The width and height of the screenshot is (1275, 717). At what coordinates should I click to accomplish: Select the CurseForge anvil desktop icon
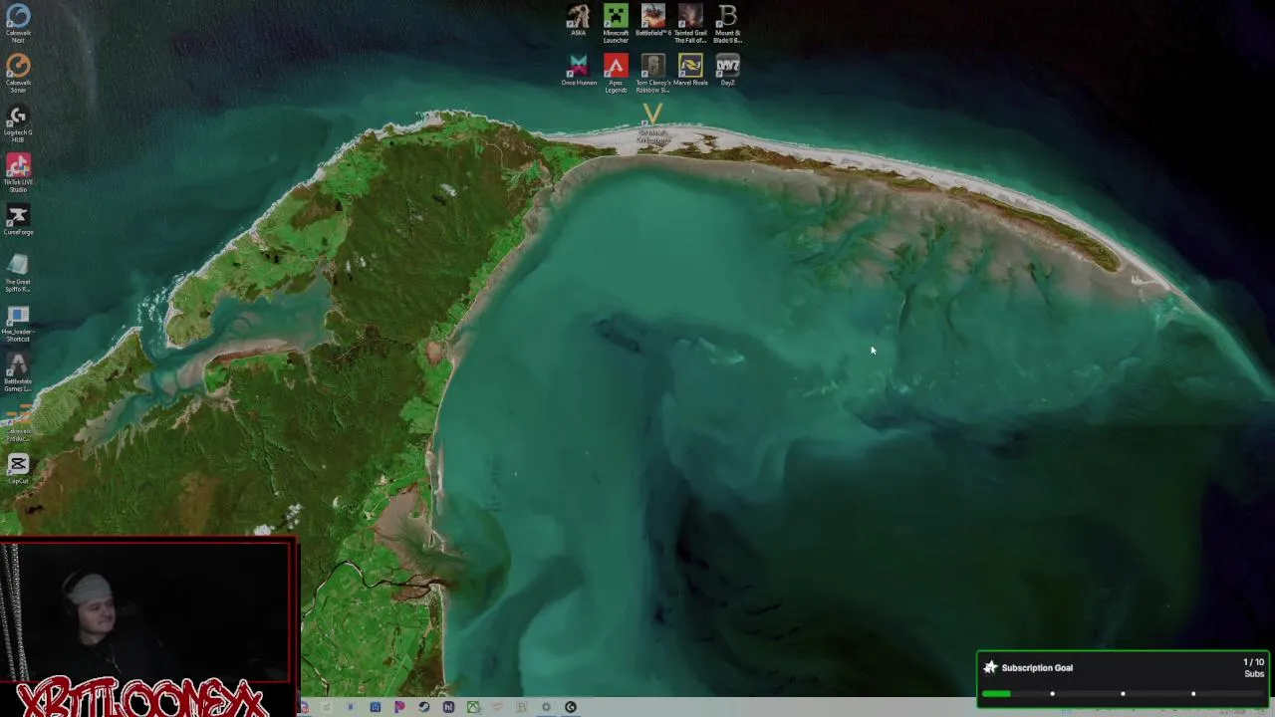(x=18, y=220)
